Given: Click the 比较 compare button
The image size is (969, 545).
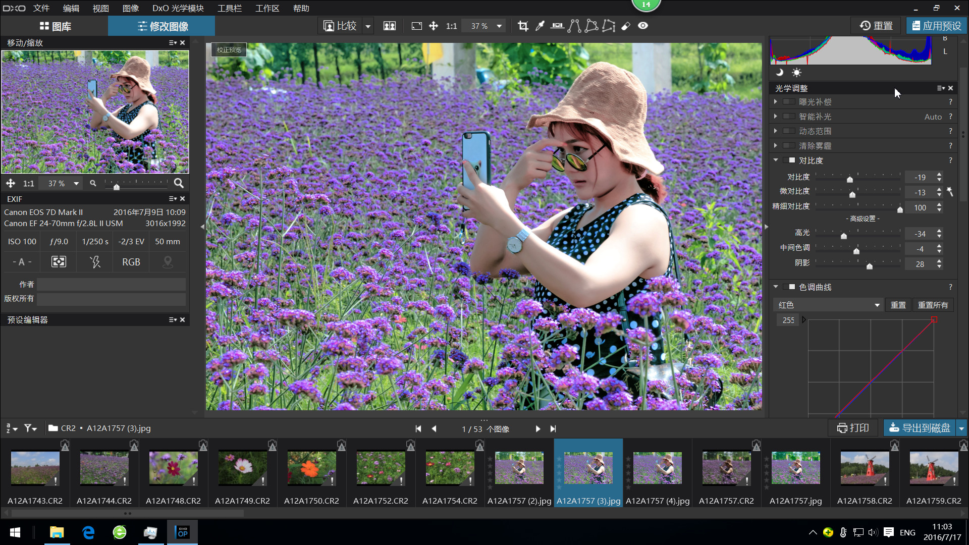Looking at the screenshot, I should pyautogui.click(x=340, y=26).
